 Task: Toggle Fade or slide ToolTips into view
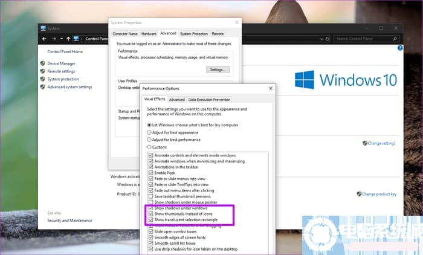coord(151,184)
